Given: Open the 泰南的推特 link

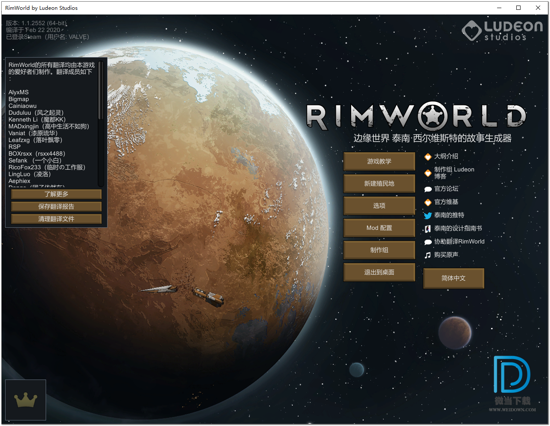Looking at the screenshot, I should click(449, 215).
